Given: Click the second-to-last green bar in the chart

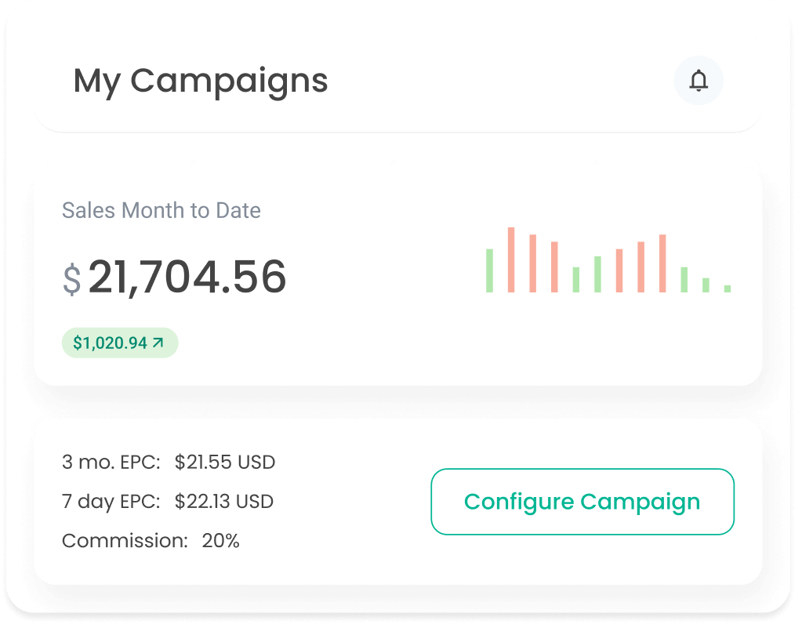Looking at the screenshot, I should [706, 285].
